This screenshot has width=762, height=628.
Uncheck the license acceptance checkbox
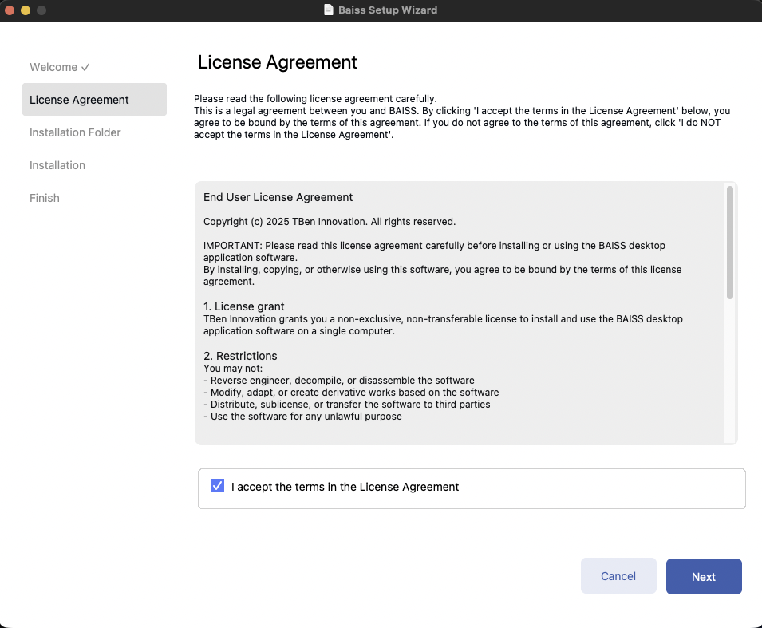click(217, 486)
